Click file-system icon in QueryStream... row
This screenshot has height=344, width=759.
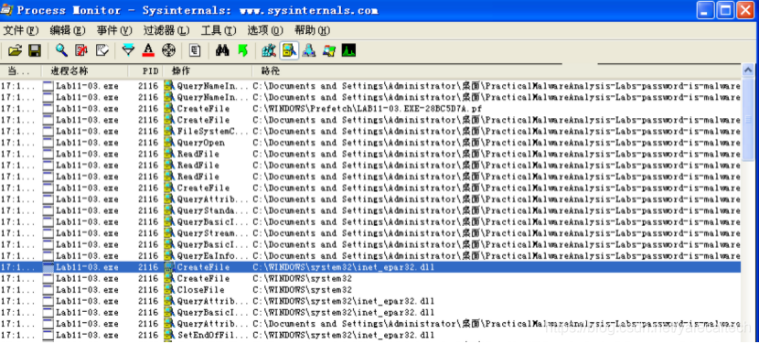tap(169, 233)
